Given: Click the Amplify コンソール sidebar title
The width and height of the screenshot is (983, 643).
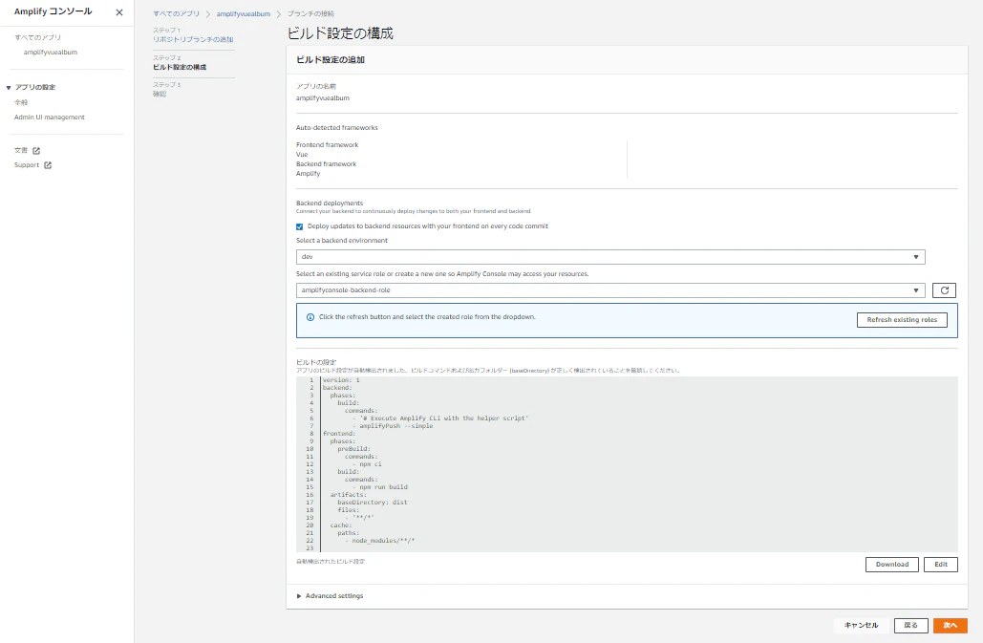Looking at the screenshot, I should (x=53, y=11).
